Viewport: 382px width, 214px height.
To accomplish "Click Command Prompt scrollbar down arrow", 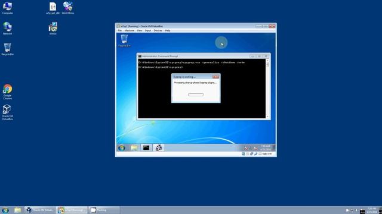I will [x=267, y=117].
